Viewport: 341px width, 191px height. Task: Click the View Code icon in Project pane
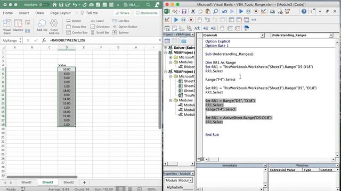click(167, 41)
